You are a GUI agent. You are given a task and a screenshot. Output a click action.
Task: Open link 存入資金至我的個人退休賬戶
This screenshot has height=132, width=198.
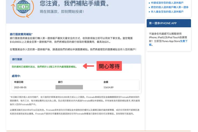click(x=167, y=12)
